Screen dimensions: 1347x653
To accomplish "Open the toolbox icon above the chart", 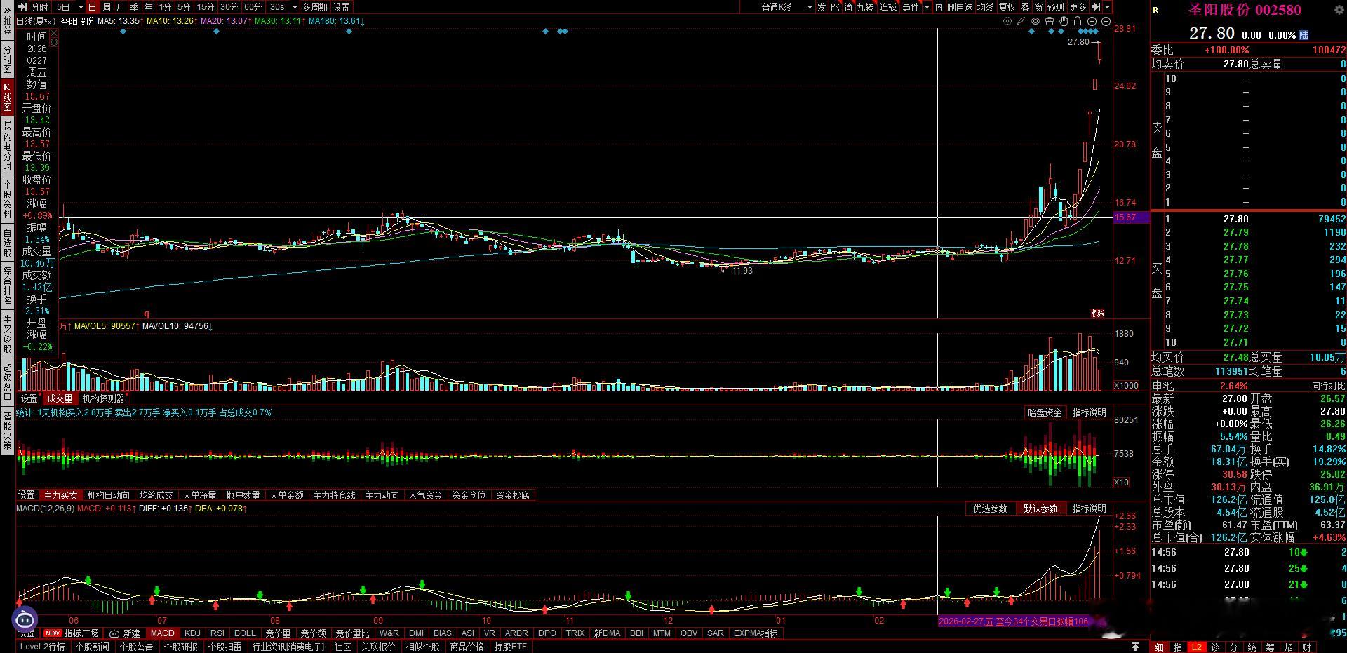I will [x=1050, y=21].
